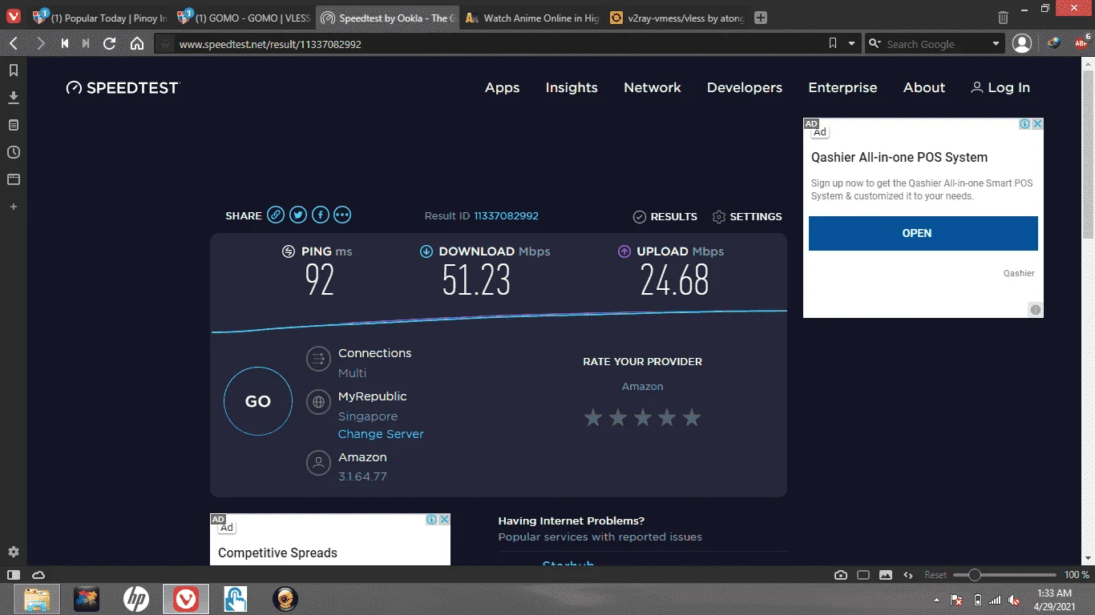The height and width of the screenshot is (615, 1095).
Task: Capture page with camera icon
Action: point(841,575)
